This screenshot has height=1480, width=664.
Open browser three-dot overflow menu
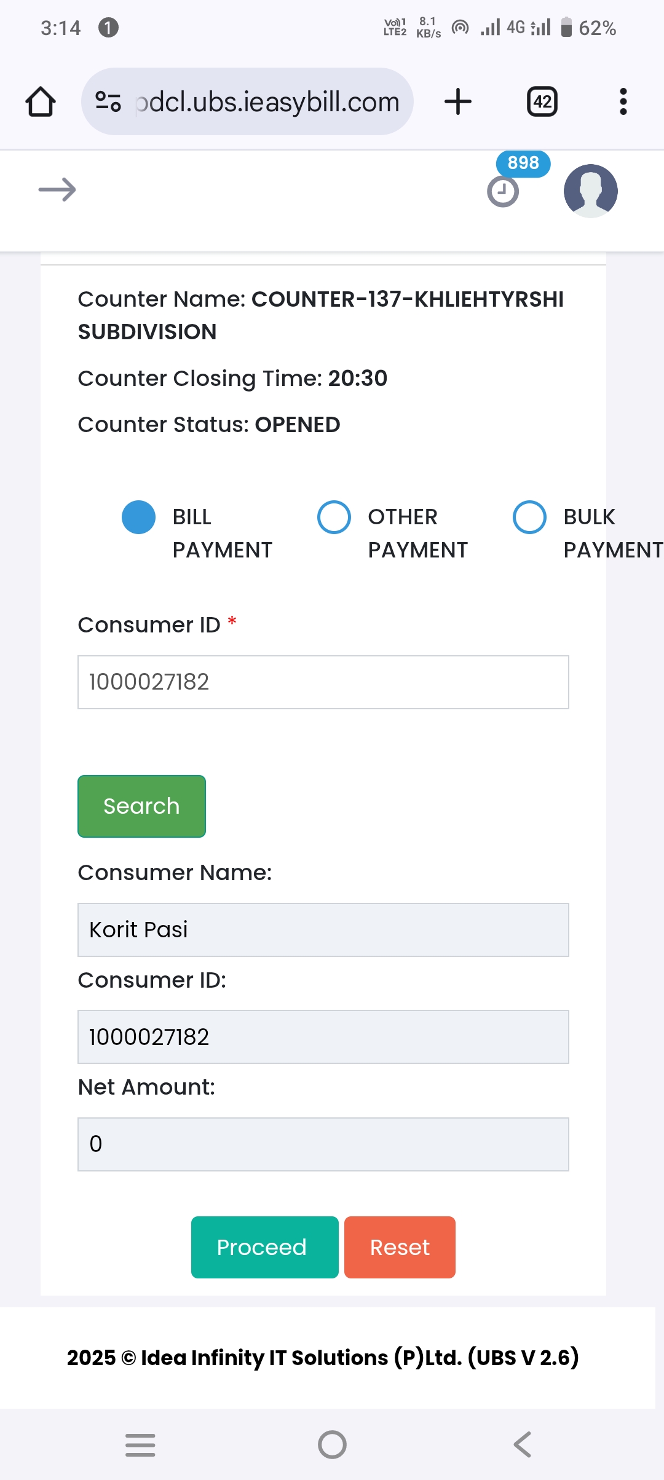coord(623,101)
